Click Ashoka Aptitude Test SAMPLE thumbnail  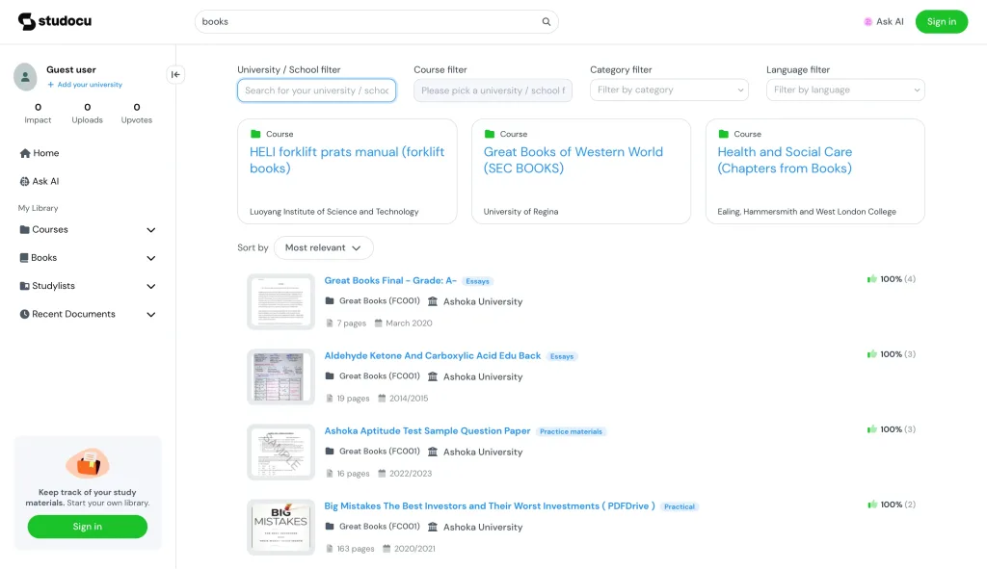click(280, 453)
